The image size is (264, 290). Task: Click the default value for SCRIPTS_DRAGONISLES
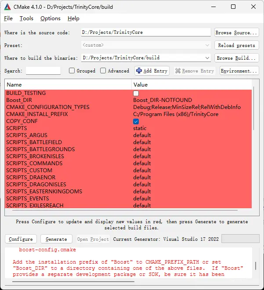pyautogui.click(x=142, y=185)
